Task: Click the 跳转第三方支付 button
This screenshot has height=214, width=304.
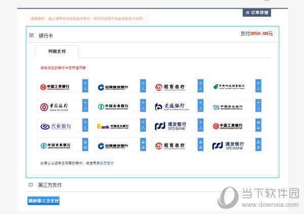Action: [44, 201]
